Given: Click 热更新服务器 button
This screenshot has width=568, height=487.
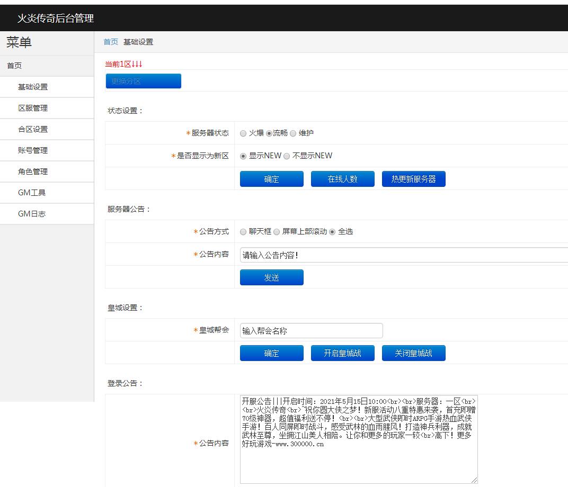Looking at the screenshot, I should (413, 179).
